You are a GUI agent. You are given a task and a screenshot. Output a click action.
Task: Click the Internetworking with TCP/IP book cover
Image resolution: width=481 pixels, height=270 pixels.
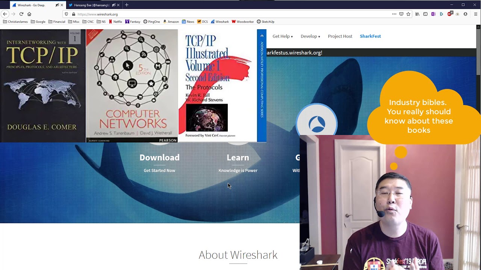point(43,86)
